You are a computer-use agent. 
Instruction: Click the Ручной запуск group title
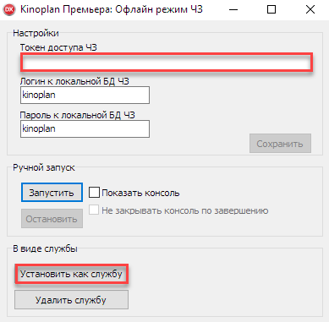(x=44, y=167)
